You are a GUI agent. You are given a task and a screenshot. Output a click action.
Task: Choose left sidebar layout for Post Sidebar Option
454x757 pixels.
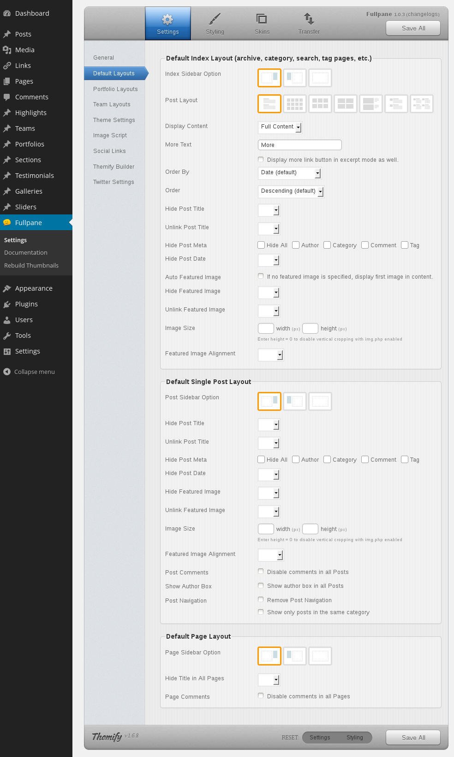point(294,401)
